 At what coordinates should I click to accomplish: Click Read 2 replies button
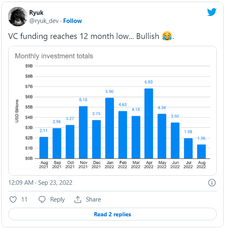coord(113,214)
